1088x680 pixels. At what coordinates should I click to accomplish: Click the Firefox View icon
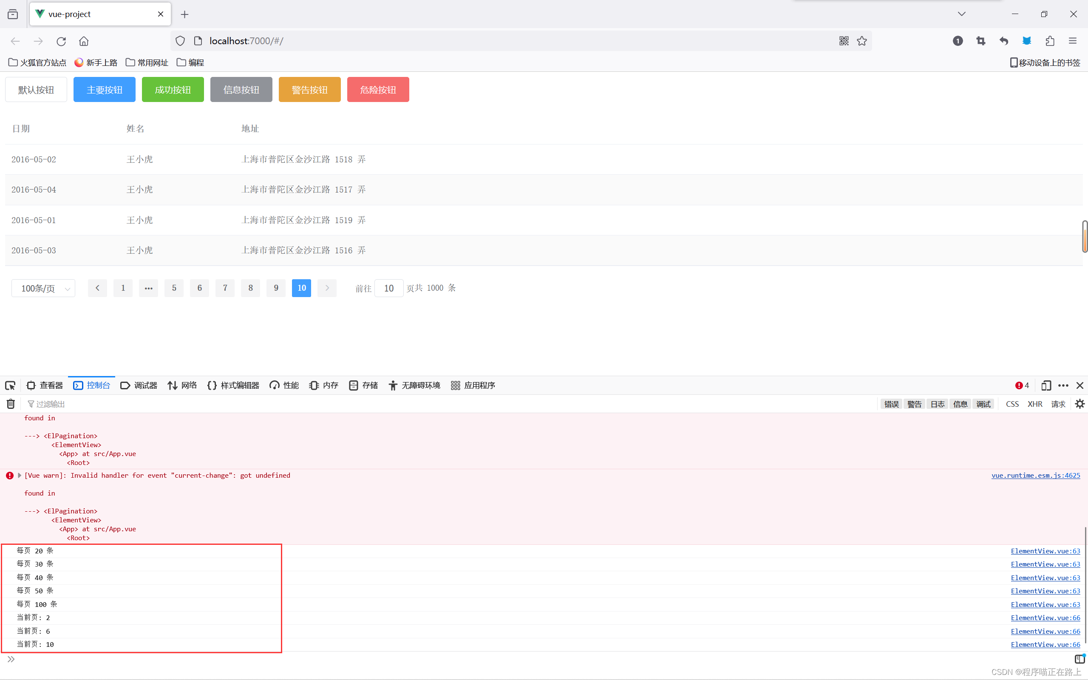[x=13, y=14]
